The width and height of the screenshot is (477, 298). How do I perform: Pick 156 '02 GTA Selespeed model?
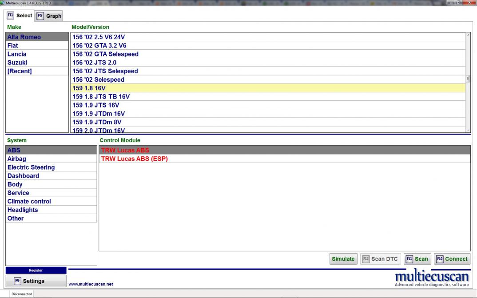point(268,54)
